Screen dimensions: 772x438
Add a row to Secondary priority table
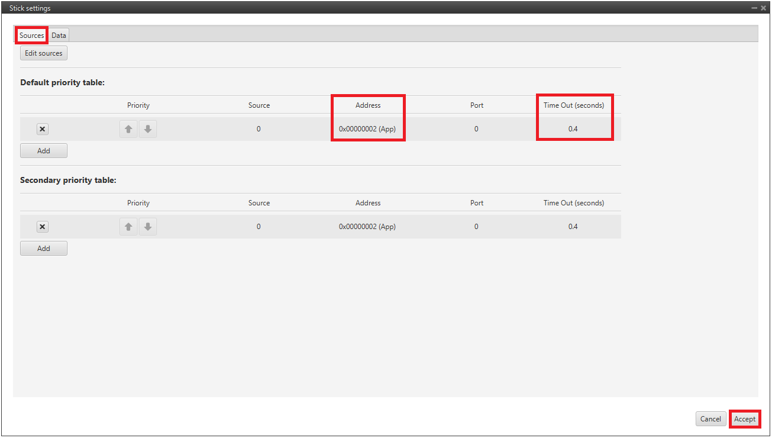pyautogui.click(x=44, y=249)
